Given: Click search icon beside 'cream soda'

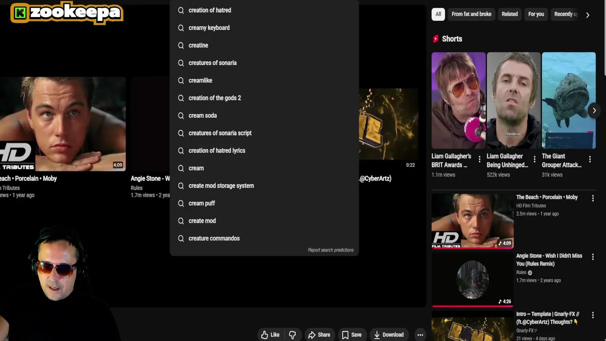Looking at the screenshot, I should pyautogui.click(x=181, y=115).
